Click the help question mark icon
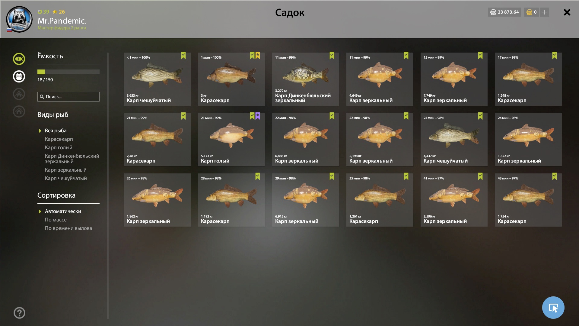Image resolution: width=579 pixels, height=326 pixels. tap(19, 313)
